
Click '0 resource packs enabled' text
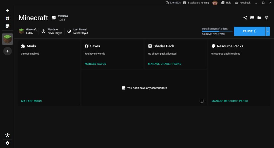point(226,54)
